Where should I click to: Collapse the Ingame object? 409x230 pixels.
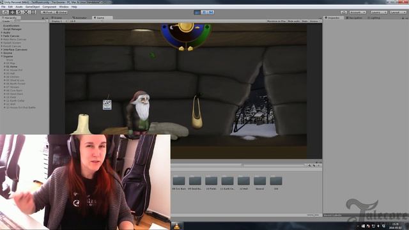[2, 56]
